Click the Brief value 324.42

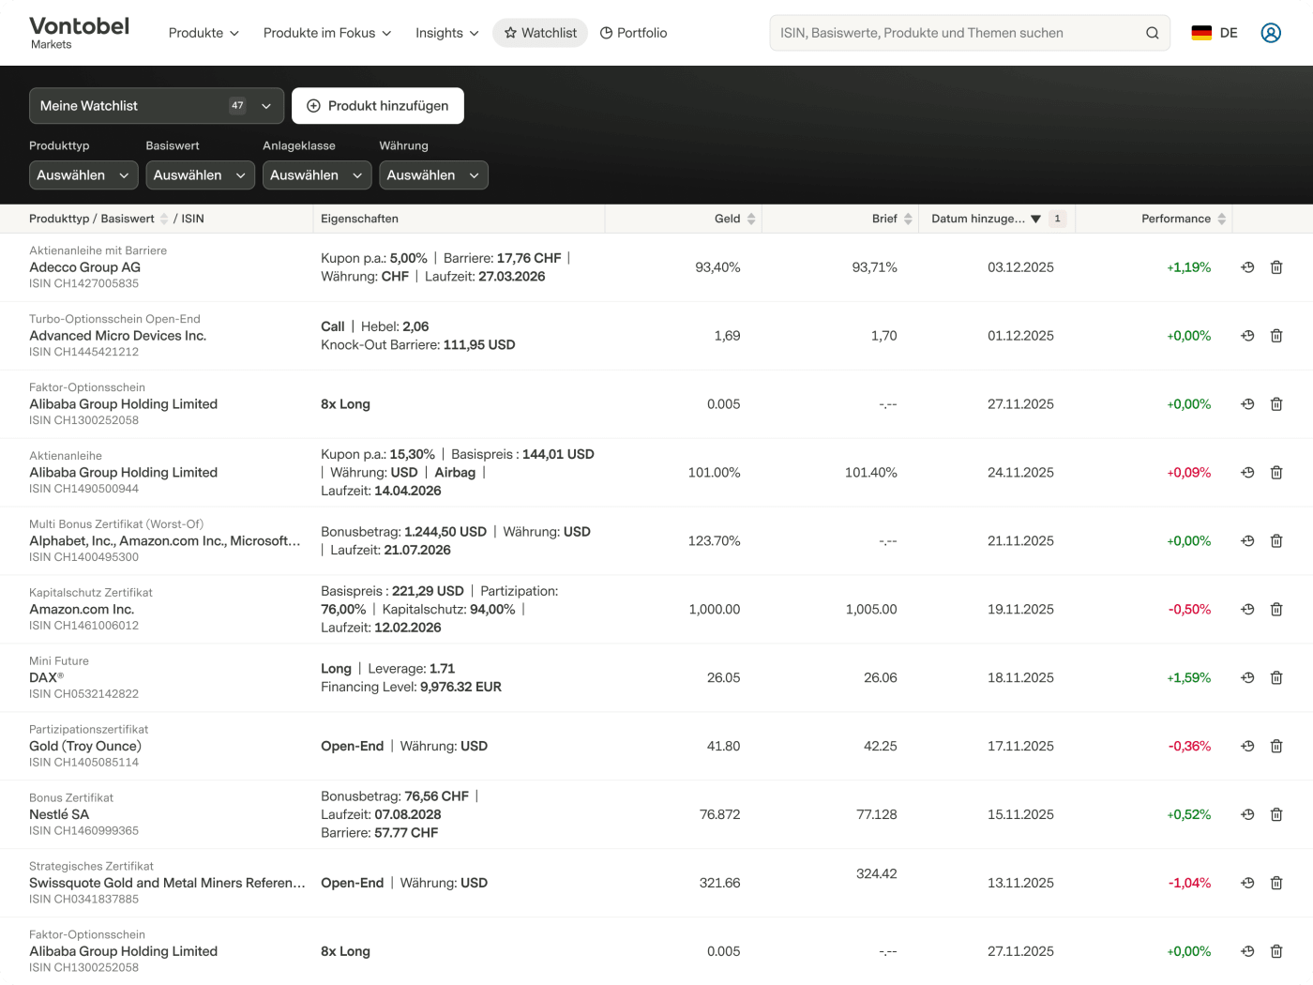click(x=877, y=874)
